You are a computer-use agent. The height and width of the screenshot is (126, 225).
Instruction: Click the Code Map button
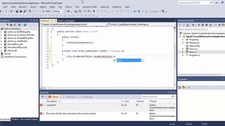[152, 11]
